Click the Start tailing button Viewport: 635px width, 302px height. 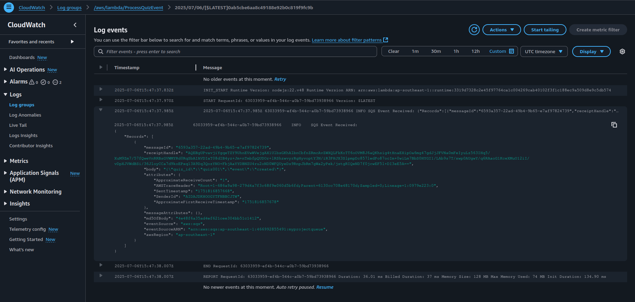(545, 30)
